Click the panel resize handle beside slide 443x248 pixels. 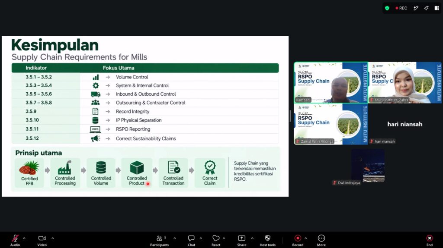[290, 116]
